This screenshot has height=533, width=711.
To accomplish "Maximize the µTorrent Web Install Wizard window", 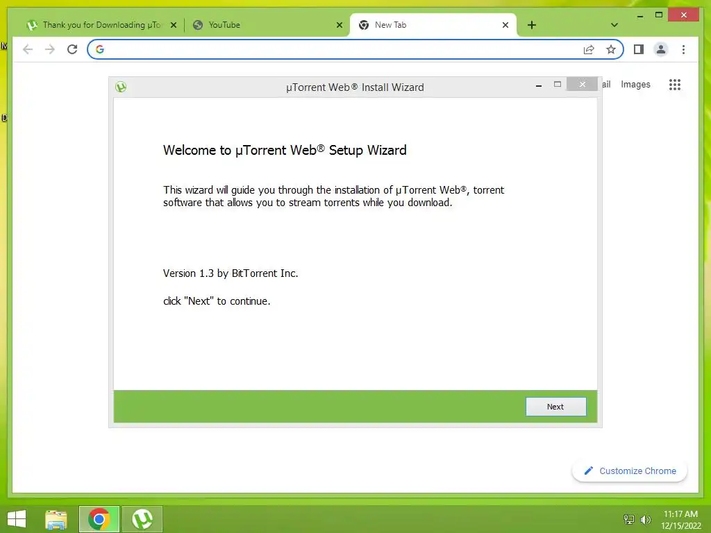I will [558, 84].
